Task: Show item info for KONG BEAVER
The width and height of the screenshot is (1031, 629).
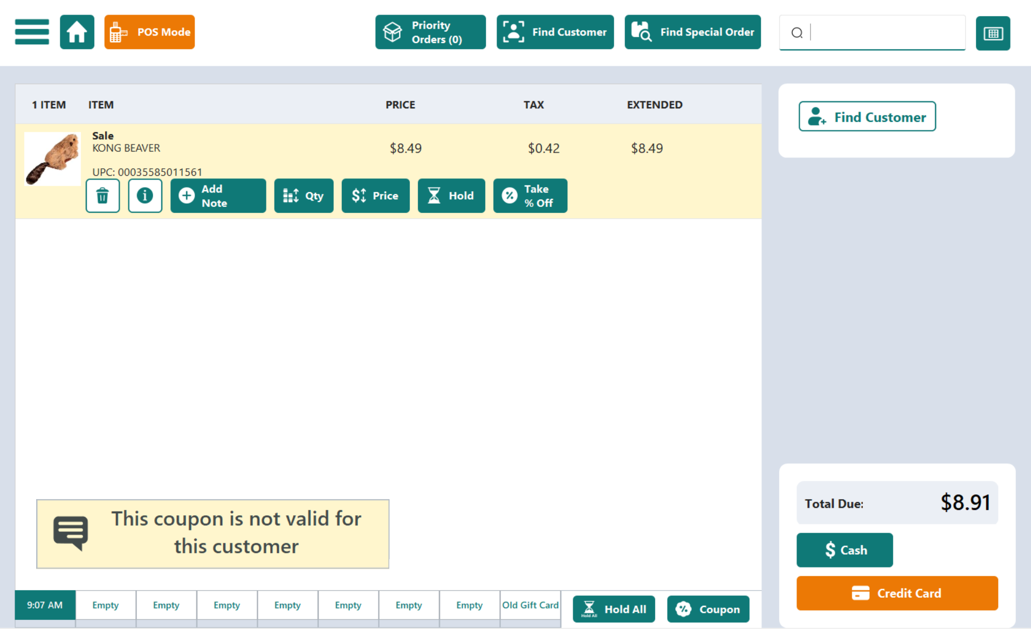Action: tap(145, 196)
